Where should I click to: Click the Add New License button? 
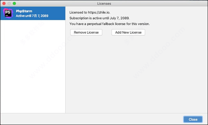click(128, 32)
